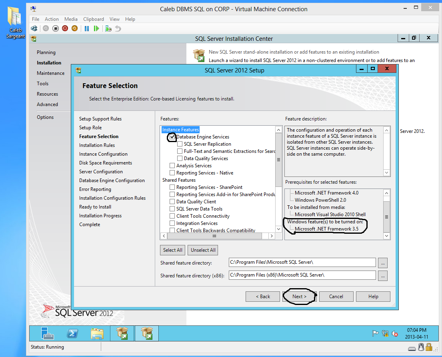Screen dimensions: 442x357
Task: Open Server Manager from the taskbar
Action: (47, 333)
